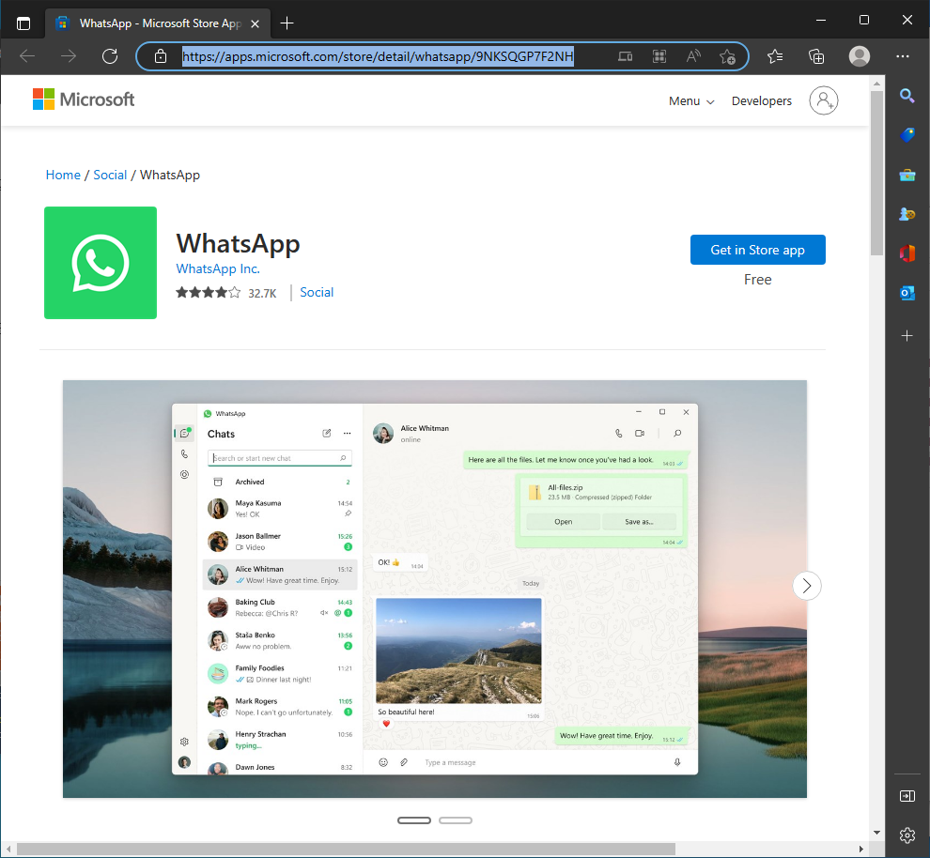Select the WhatsApp - Microsoft Store tab
Screen dimensions: 930x858
158,23
